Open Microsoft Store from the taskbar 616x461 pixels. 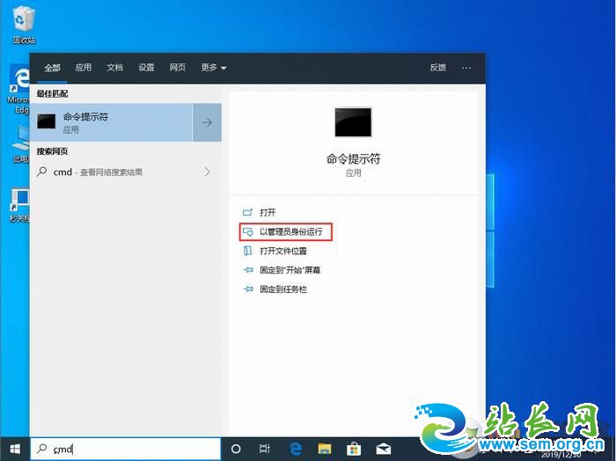pyautogui.click(x=354, y=449)
